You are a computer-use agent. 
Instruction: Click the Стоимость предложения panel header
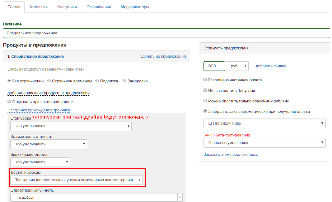tap(265, 48)
